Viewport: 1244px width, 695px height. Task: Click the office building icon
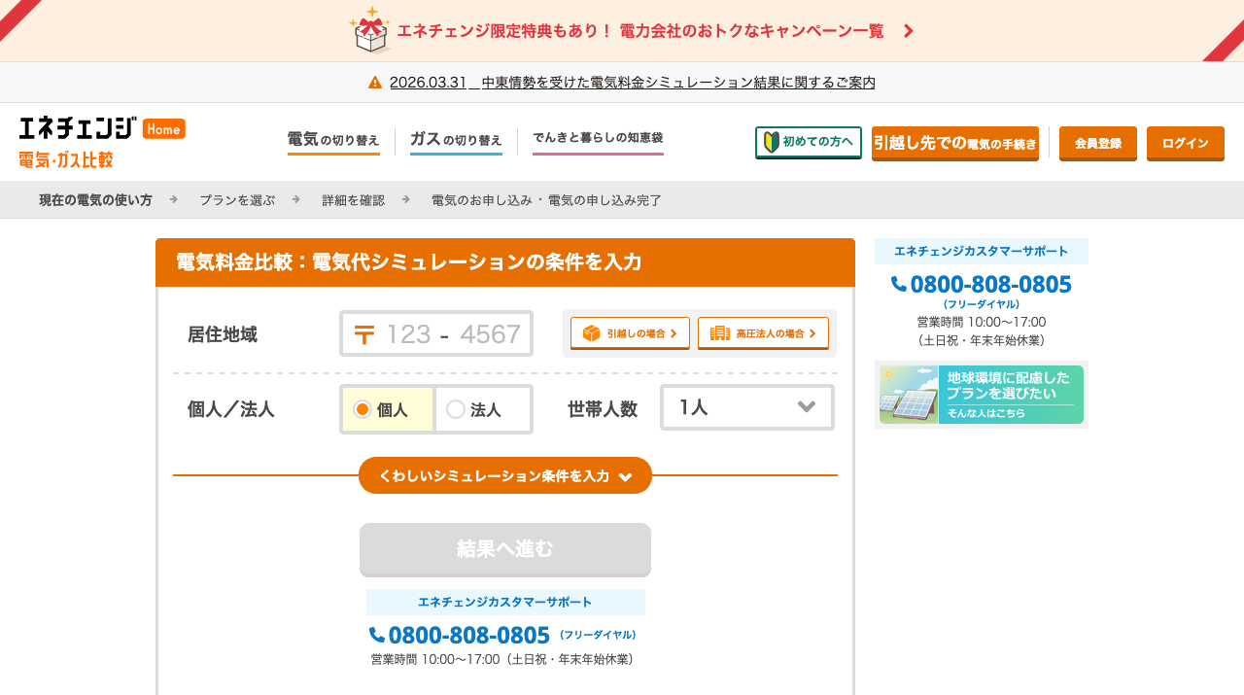pyautogui.click(x=720, y=333)
